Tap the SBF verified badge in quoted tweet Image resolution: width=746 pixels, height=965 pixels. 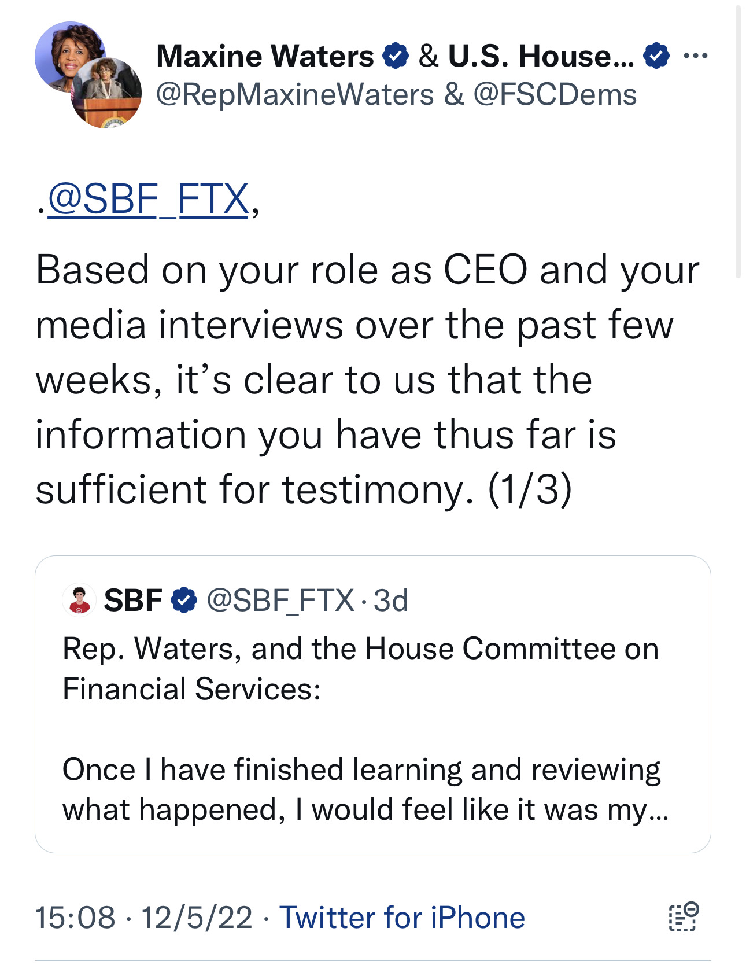click(x=184, y=600)
